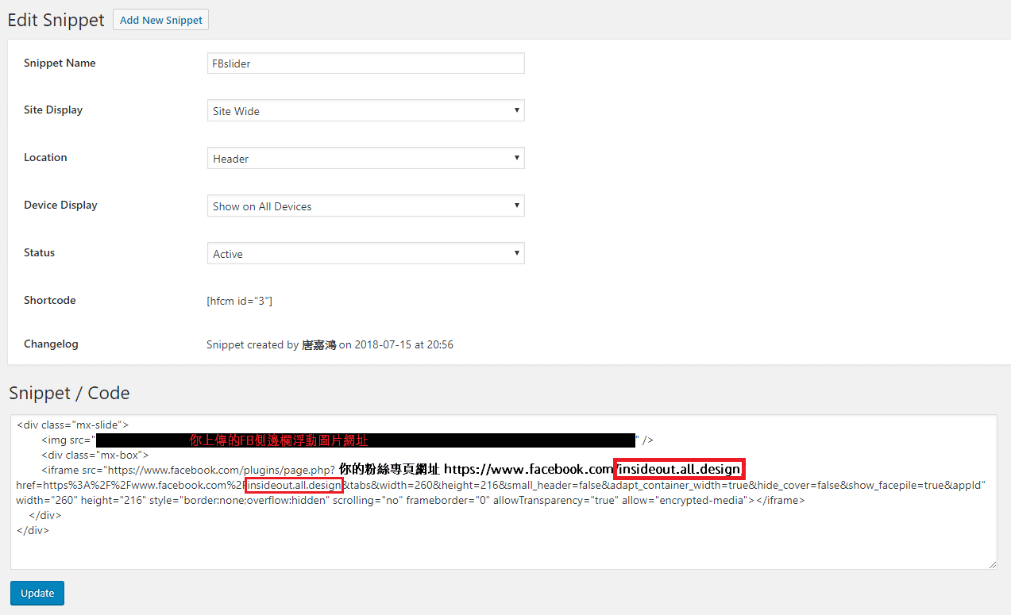Click the Edit Snippet page heading
Screen dimensions: 1011x615
pyautogui.click(x=56, y=21)
